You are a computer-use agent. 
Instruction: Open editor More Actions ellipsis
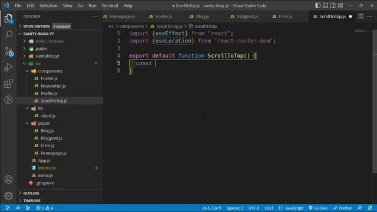tap(369, 16)
